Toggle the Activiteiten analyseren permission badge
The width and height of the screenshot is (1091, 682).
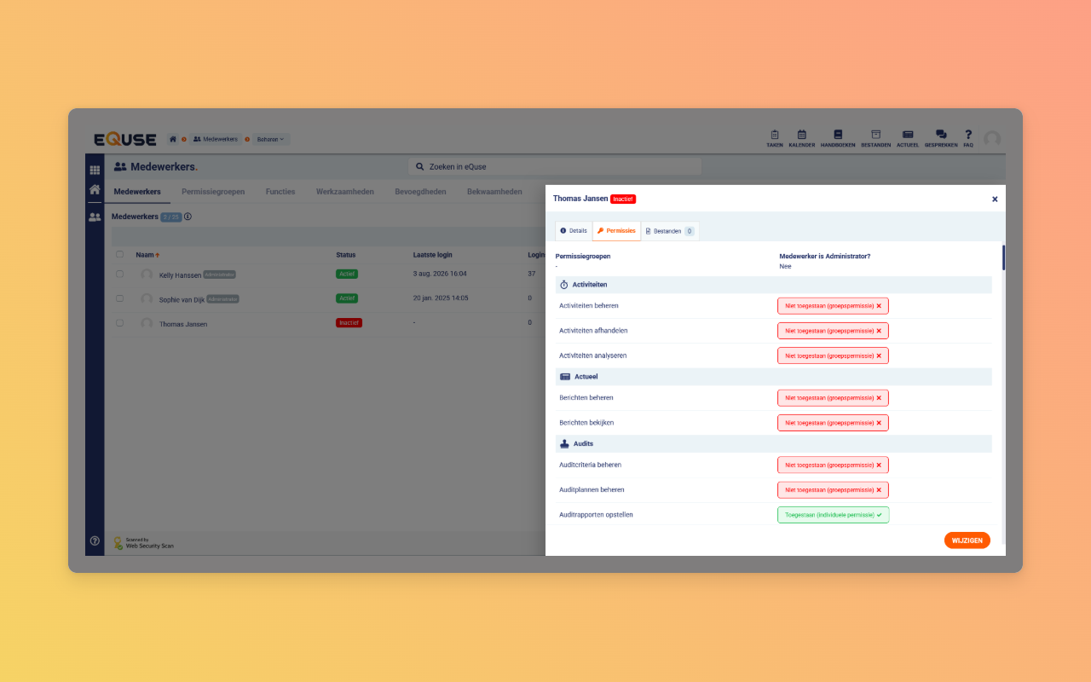pos(833,355)
